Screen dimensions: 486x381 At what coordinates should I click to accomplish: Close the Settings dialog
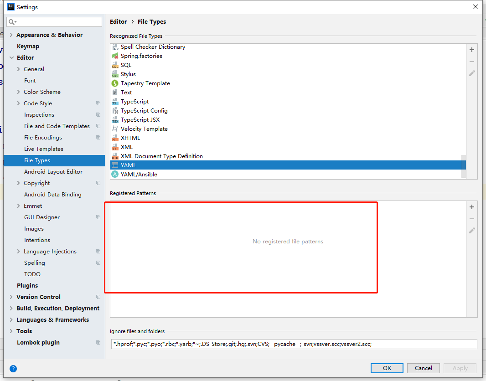[x=476, y=7]
